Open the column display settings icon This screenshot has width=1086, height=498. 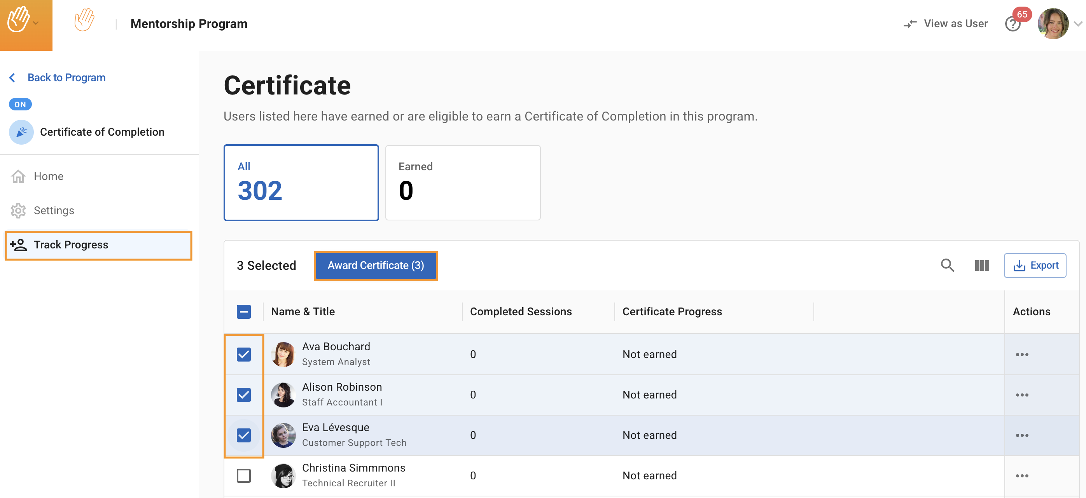click(x=981, y=265)
